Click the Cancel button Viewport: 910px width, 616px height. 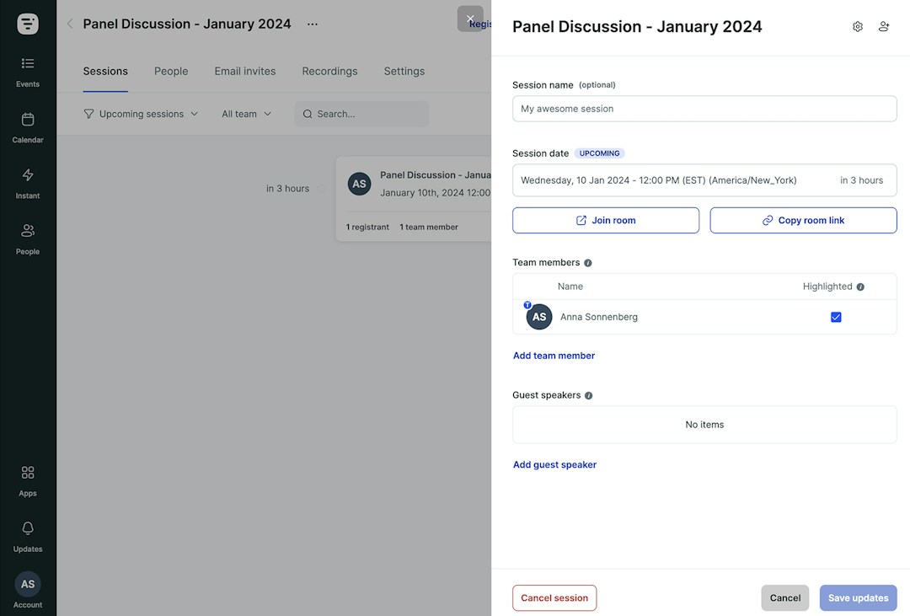(784, 598)
